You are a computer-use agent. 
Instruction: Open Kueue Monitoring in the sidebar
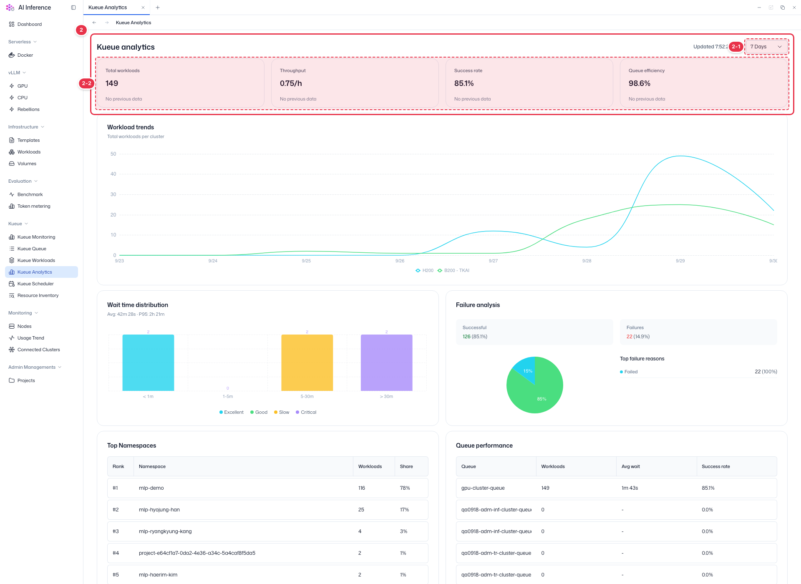coord(41,237)
